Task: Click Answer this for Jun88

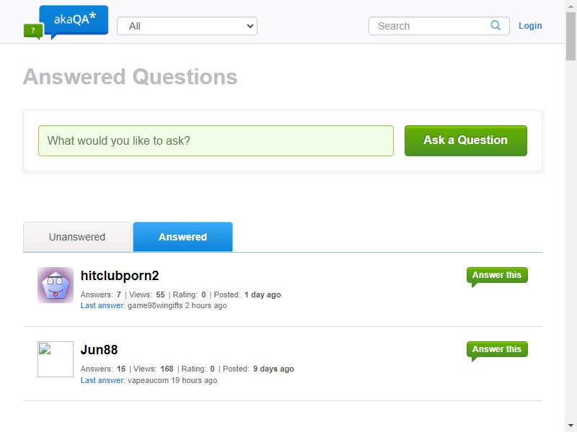Action: point(497,350)
